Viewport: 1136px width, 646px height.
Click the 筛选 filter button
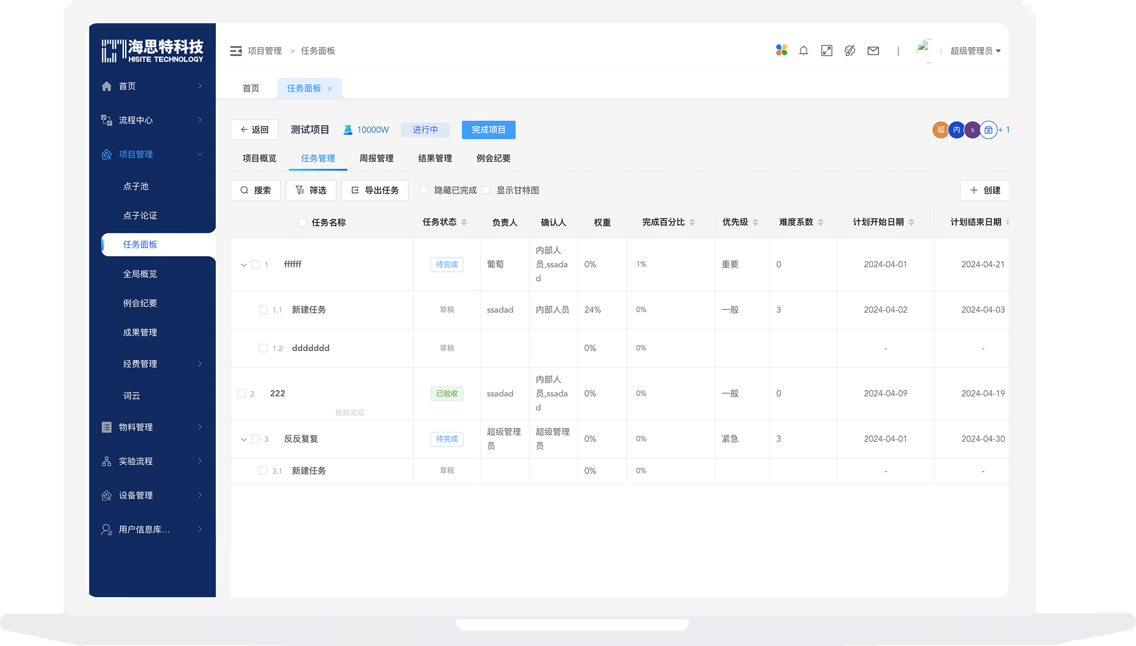pos(311,190)
